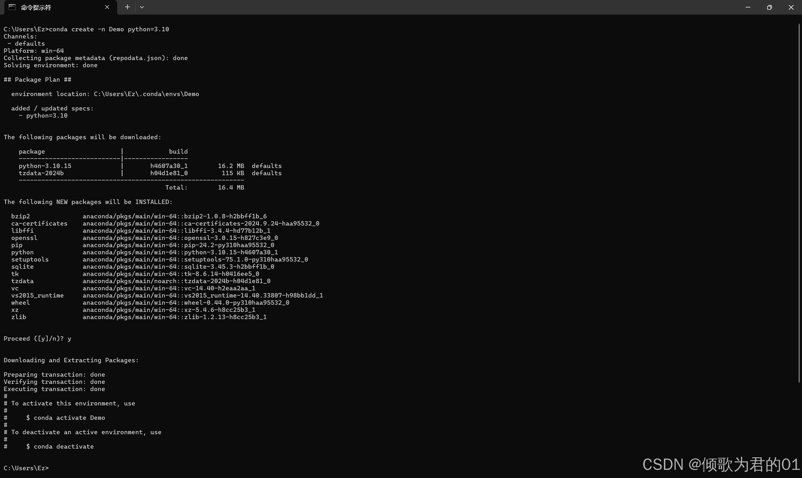Click the vs2015_runtime package entry
802x478 pixels.
[37, 295]
